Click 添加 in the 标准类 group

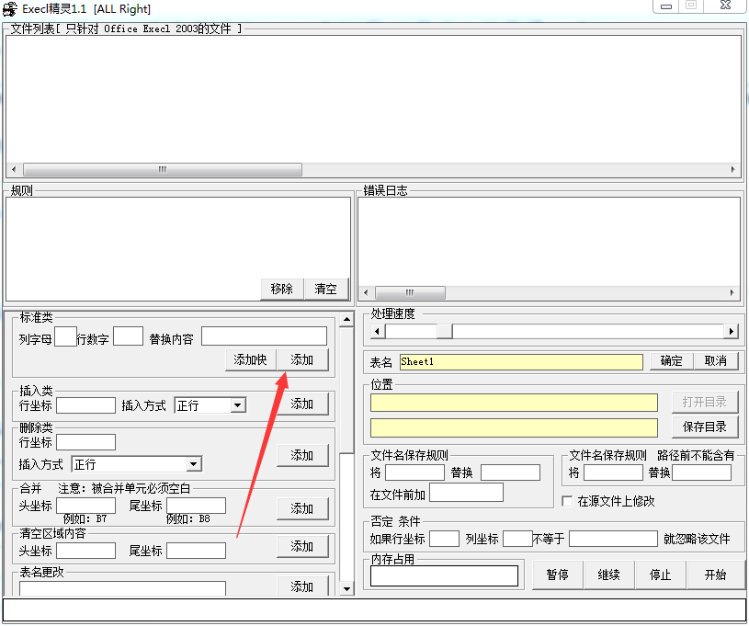click(301, 359)
